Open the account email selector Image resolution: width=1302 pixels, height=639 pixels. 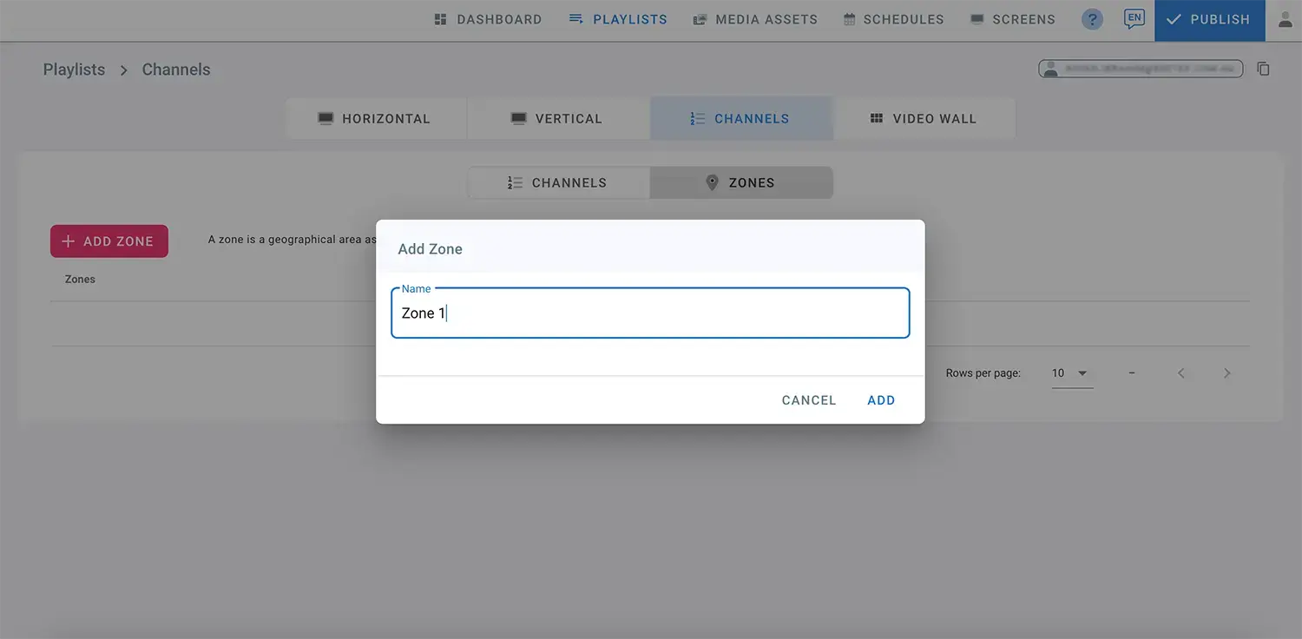[x=1141, y=69]
